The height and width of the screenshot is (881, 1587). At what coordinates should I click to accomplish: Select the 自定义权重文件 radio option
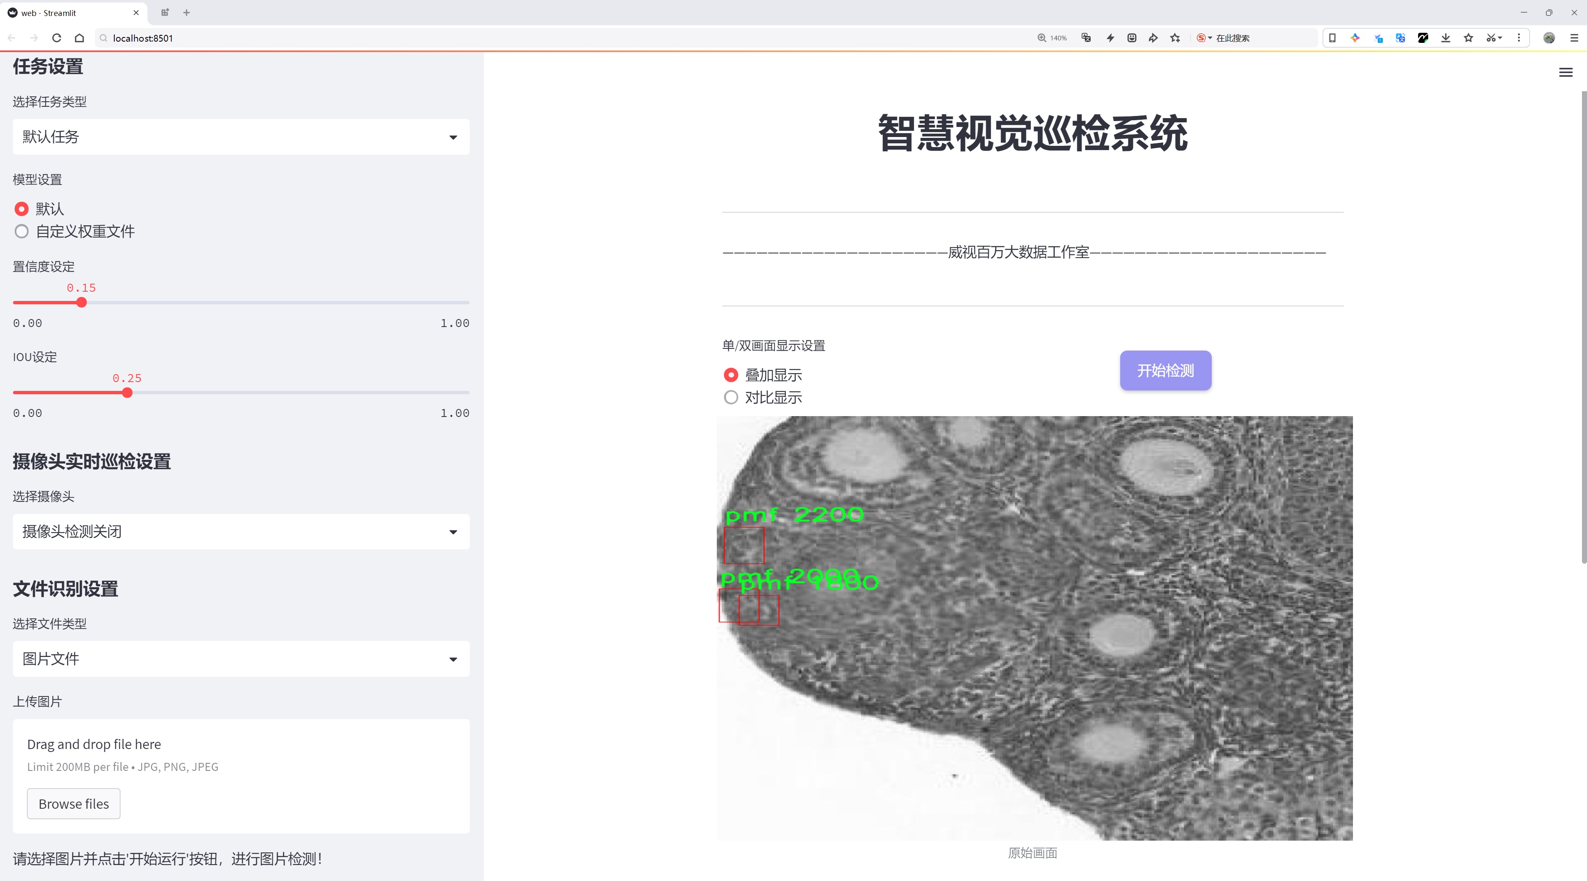(x=21, y=232)
